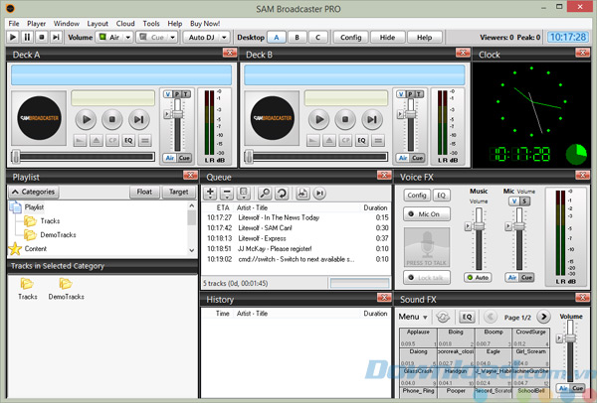Play the Applause sound effect
This screenshot has width=597, height=403.
[x=418, y=337]
